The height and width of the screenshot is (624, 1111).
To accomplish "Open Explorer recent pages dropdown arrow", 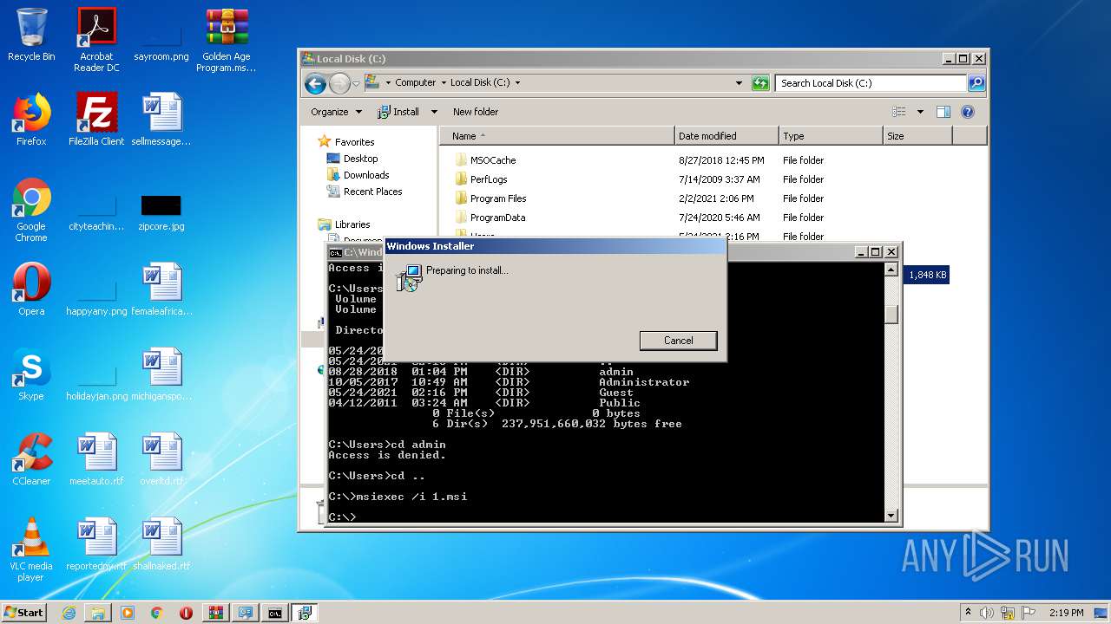I will pyautogui.click(x=356, y=83).
